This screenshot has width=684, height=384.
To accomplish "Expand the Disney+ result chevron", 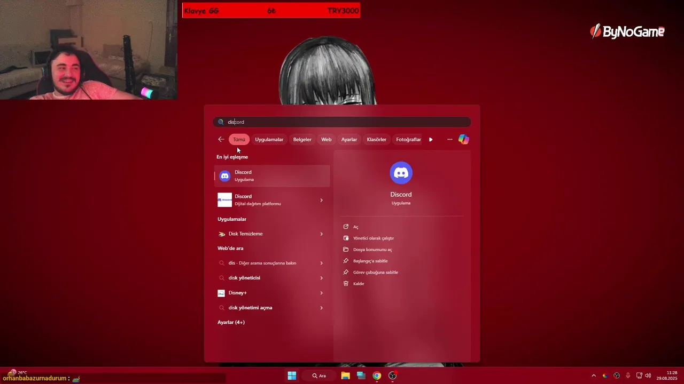I will coord(321,293).
